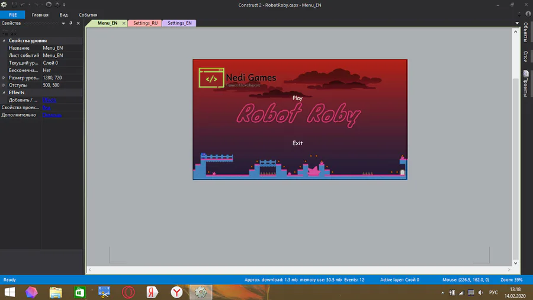Open the FILE menu
Screen dimensions: 533x300
[12, 15]
